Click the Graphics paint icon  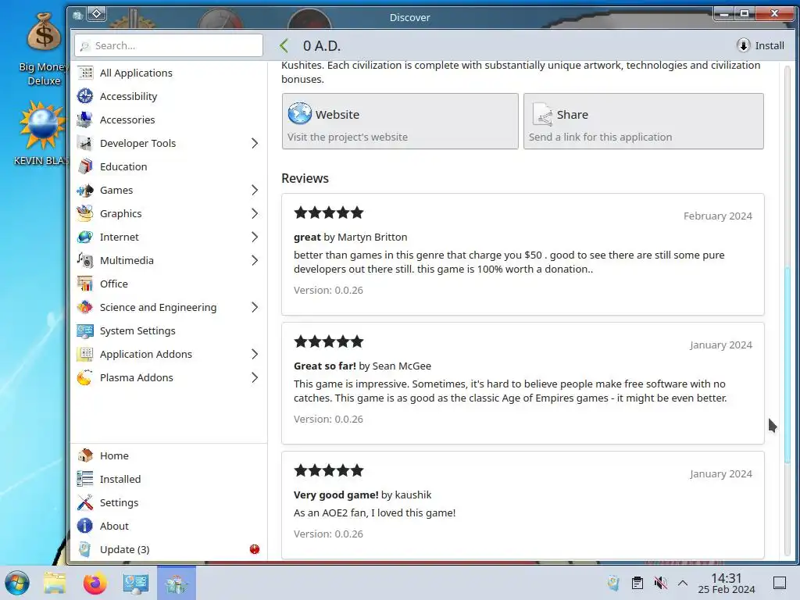point(85,214)
